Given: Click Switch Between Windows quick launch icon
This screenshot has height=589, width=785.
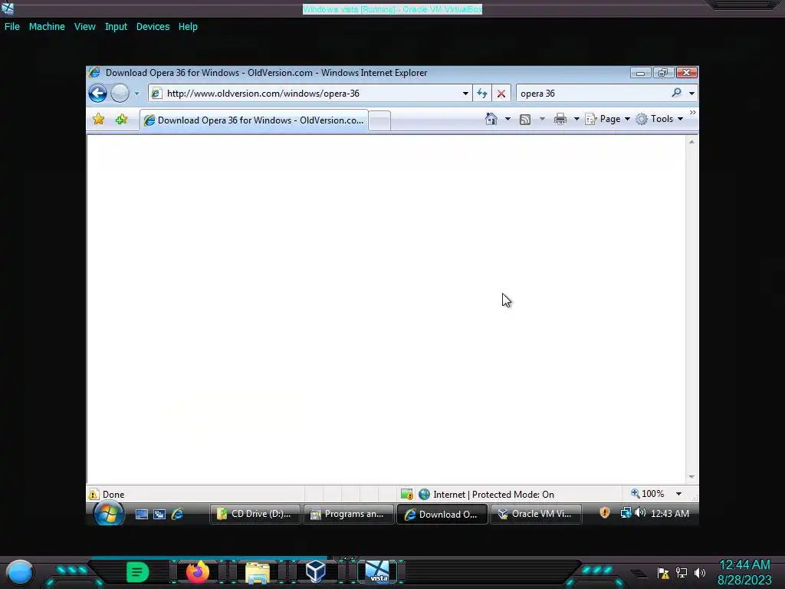Looking at the screenshot, I should tap(159, 515).
